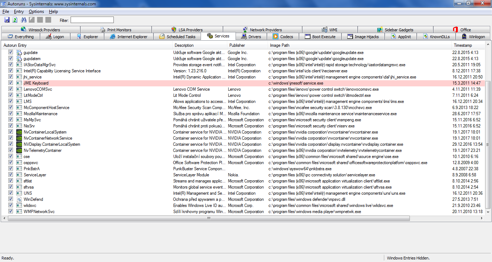The image size is (492, 262).
Task: Click the NVIDIA icon beside NvTelemetryContainer
Action: pos(19,150)
